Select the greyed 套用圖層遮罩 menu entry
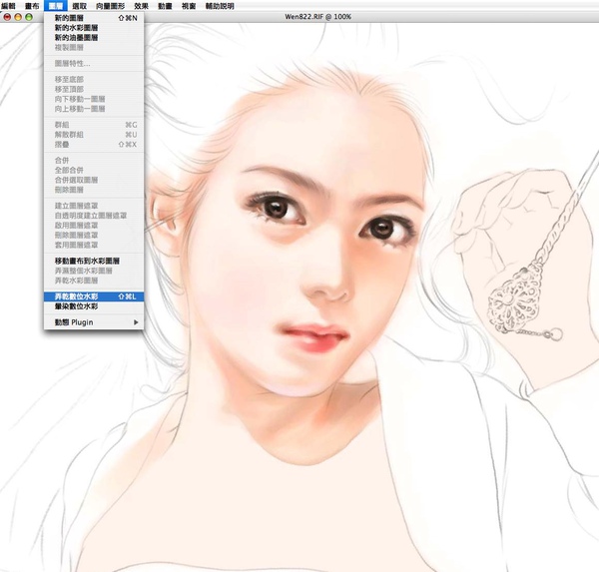The height and width of the screenshot is (572, 599). [x=94, y=245]
